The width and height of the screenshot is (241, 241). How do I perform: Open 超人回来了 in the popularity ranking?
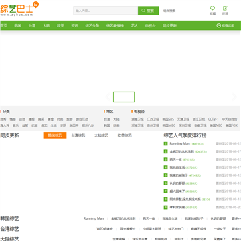177,191
